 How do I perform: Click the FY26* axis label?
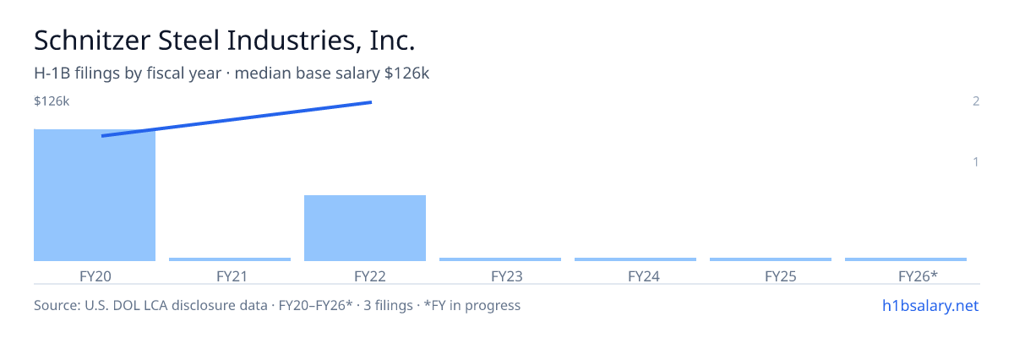tap(906, 275)
